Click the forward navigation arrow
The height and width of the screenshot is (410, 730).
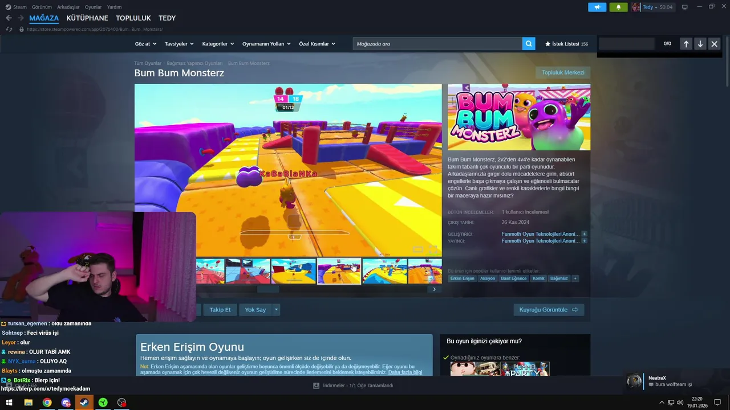[x=21, y=18]
